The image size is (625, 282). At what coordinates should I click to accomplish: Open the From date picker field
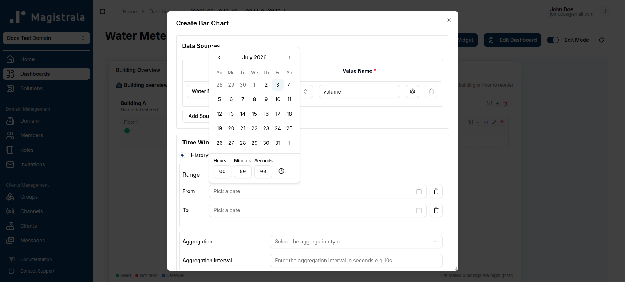tap(317, 191)
